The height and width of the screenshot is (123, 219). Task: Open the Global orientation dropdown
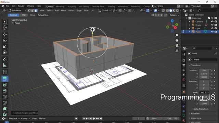[x=104, y=11]
